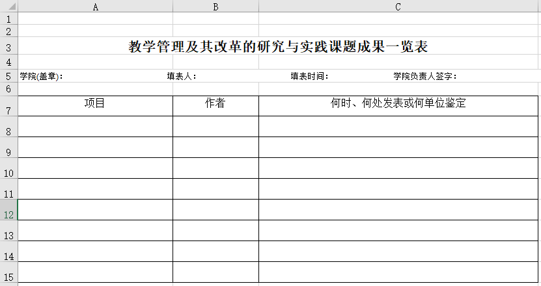Select row 5 header
This screenshot has height=286, width=541.
8,76
